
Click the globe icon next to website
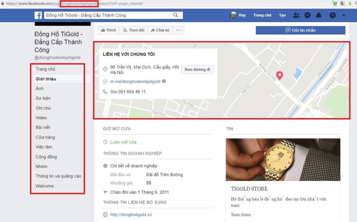105,215
